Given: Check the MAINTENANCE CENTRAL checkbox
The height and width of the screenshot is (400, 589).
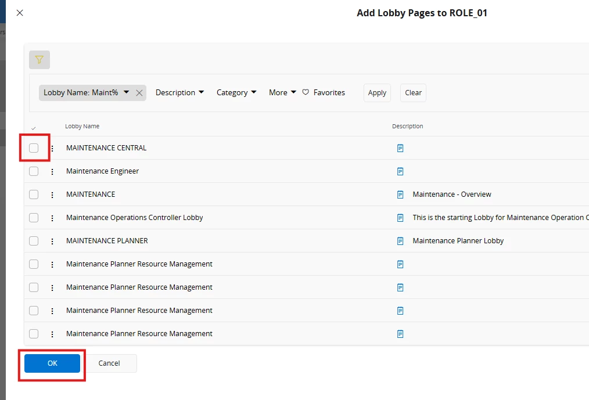Looking at the screenshot, I should (x=34, y=148).
